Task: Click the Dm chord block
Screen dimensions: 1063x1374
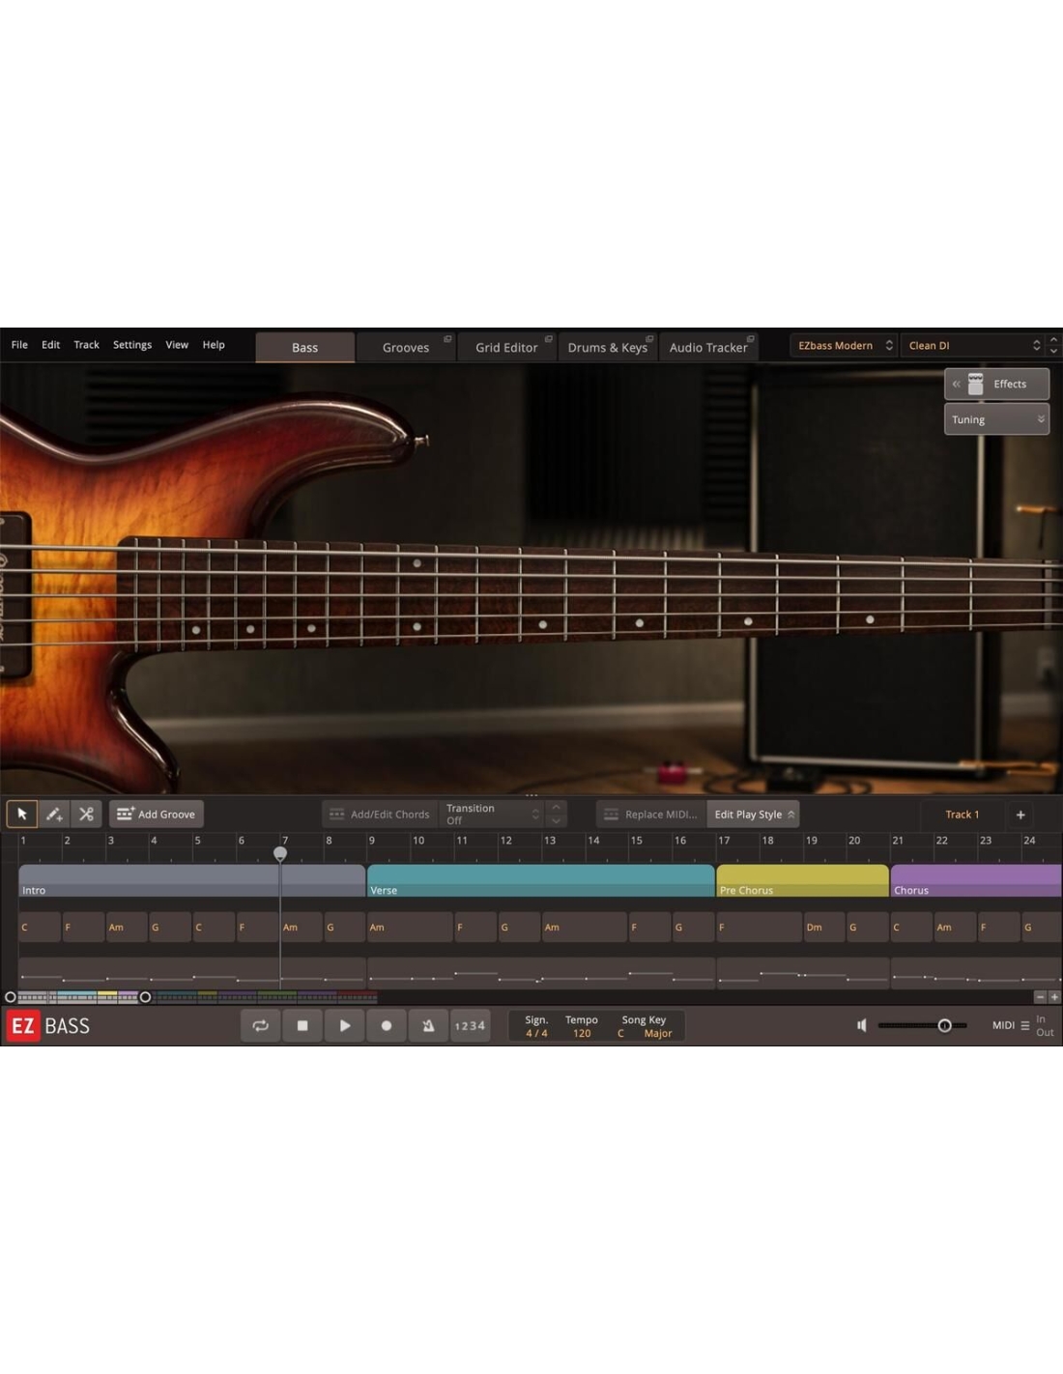Action: (x=824, y=927)
